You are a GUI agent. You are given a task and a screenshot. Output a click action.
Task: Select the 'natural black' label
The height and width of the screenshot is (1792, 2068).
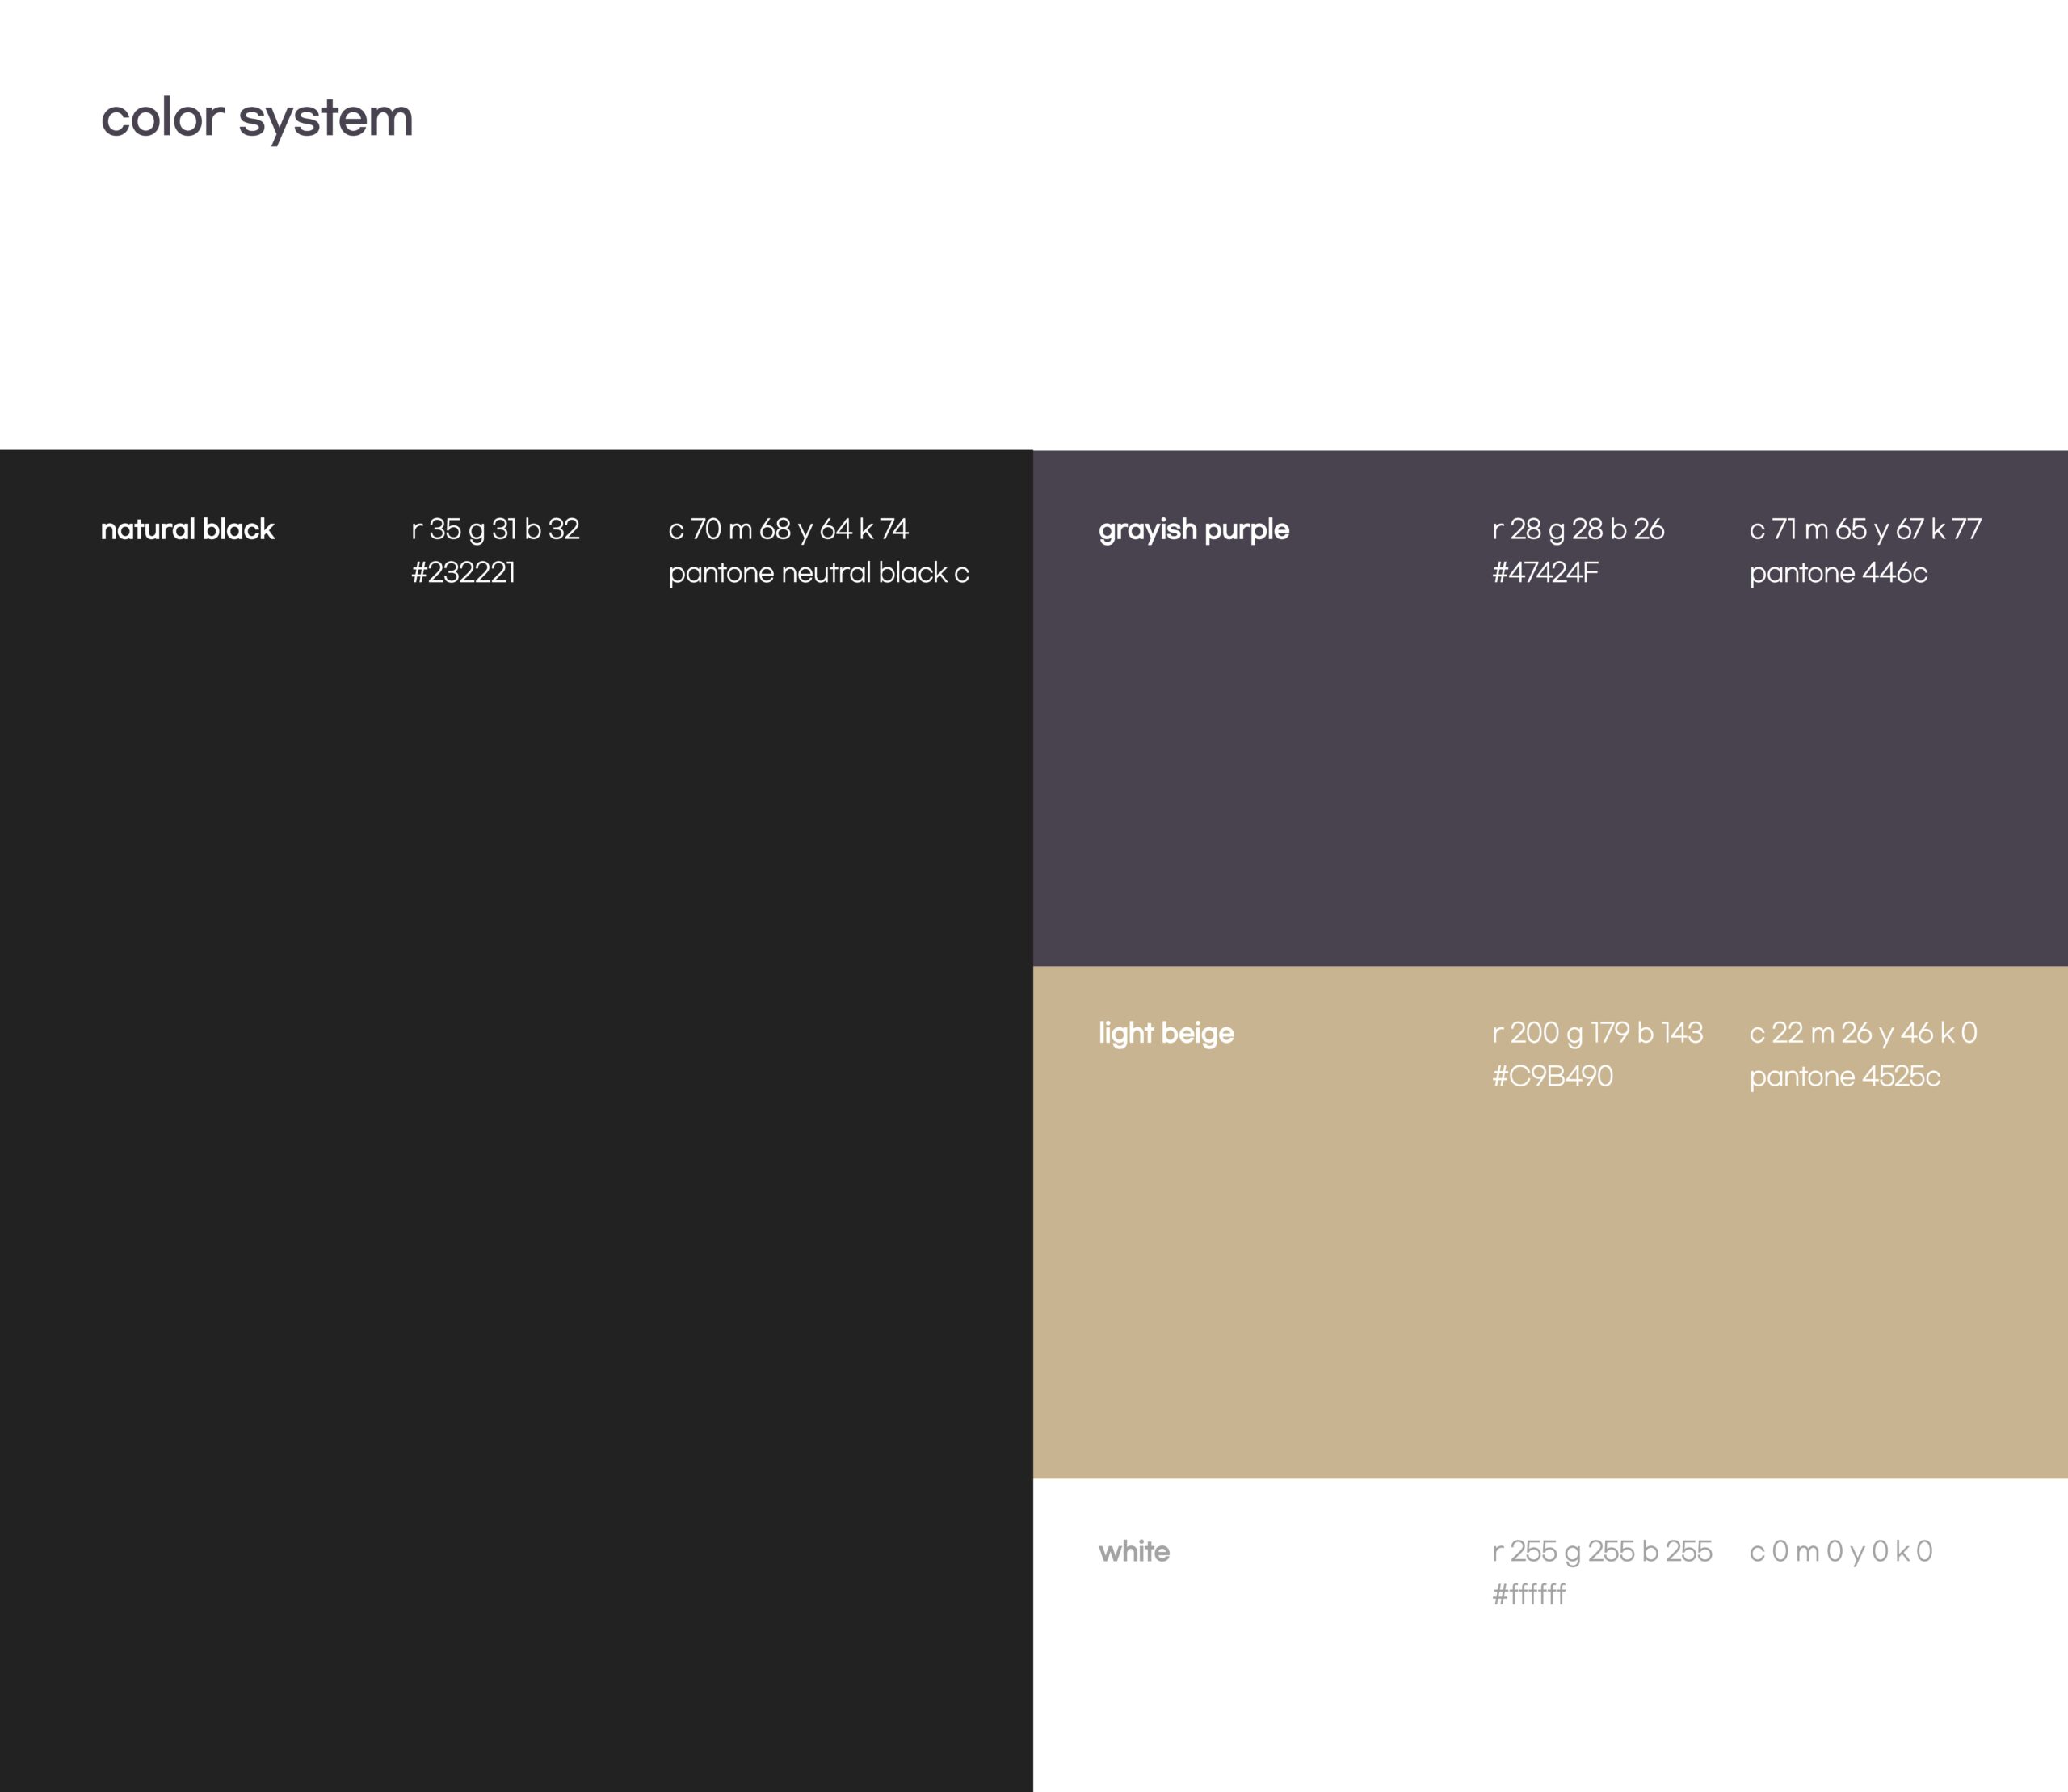[187, 529]
